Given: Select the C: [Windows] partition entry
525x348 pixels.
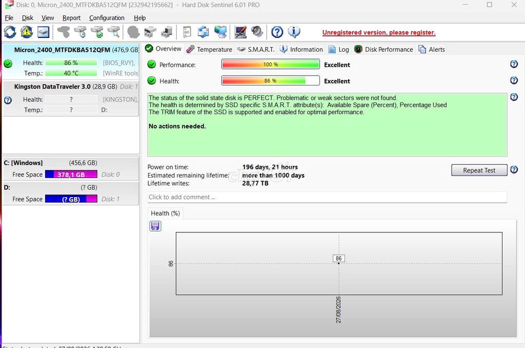Looking at the screenshot, I should click(71, 168).
